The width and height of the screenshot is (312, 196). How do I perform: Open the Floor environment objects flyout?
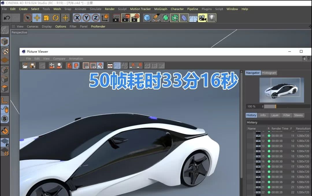tap(193, 18)
